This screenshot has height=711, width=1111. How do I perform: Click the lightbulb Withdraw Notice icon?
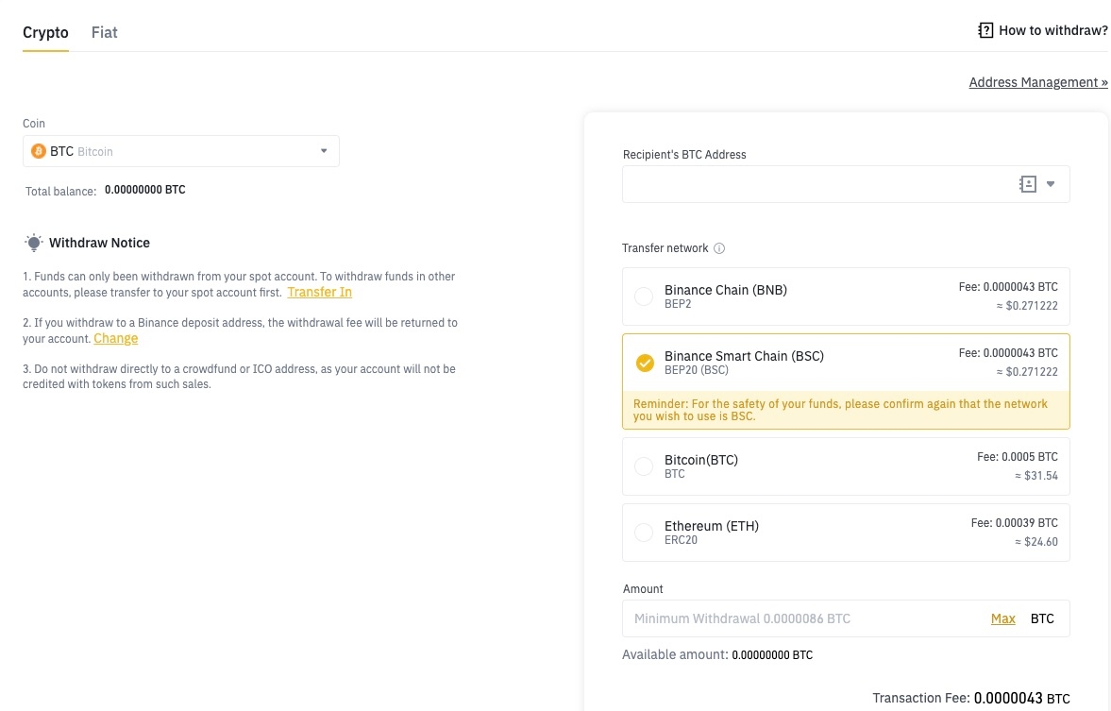pos(34,243)
